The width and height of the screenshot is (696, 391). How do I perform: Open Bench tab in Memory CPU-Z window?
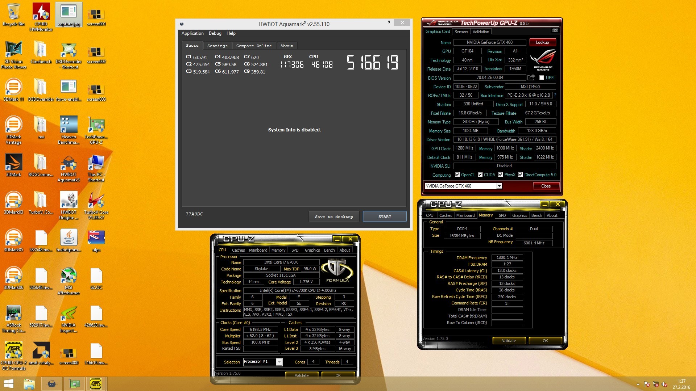pyautogui.click(x=536, y=215)
